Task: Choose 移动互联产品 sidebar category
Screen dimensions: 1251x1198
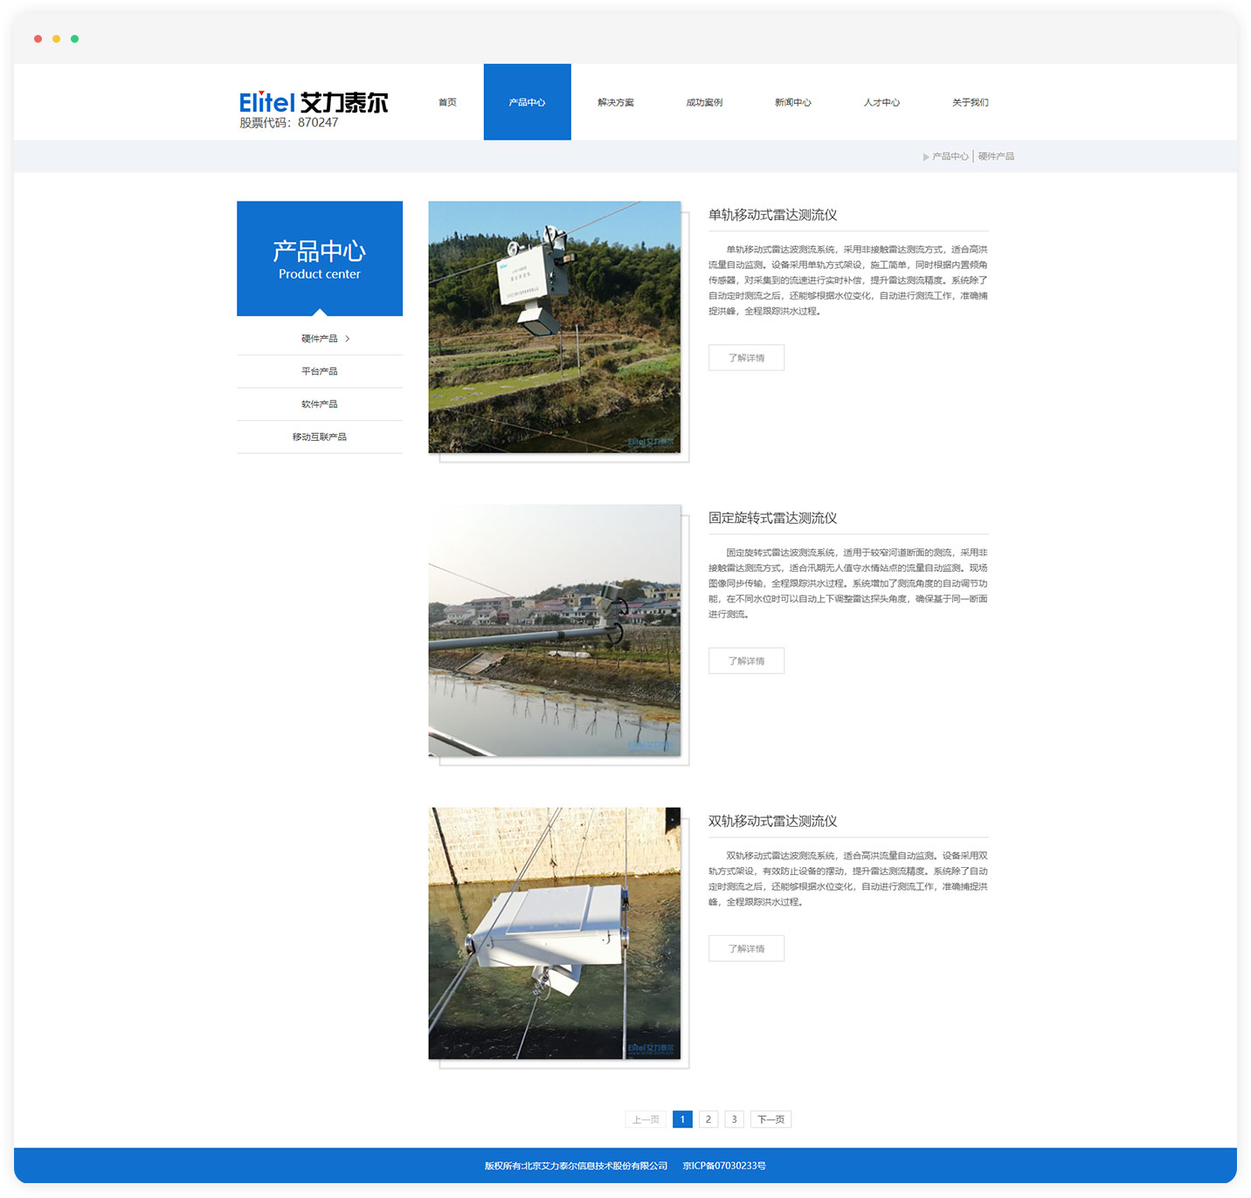Action: (x=319, y=437)
